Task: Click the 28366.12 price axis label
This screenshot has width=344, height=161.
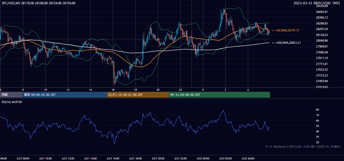Action: (x=322, y=17)
